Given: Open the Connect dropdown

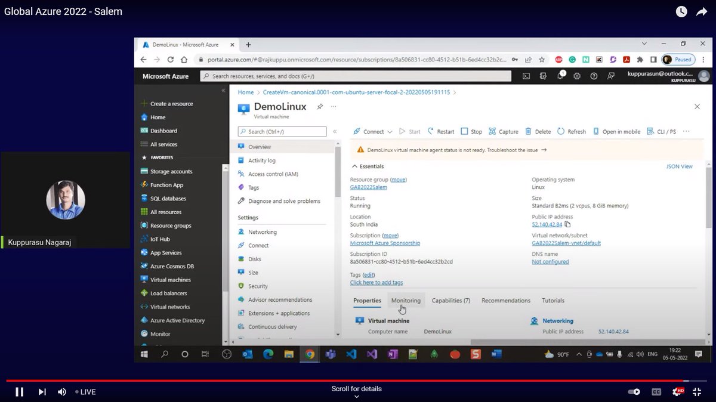Looking at the screenshot, I should pos(372,132).
